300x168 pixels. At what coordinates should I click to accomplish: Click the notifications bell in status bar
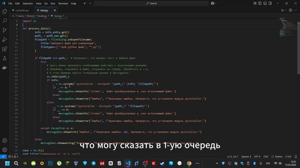click(296, 157)
